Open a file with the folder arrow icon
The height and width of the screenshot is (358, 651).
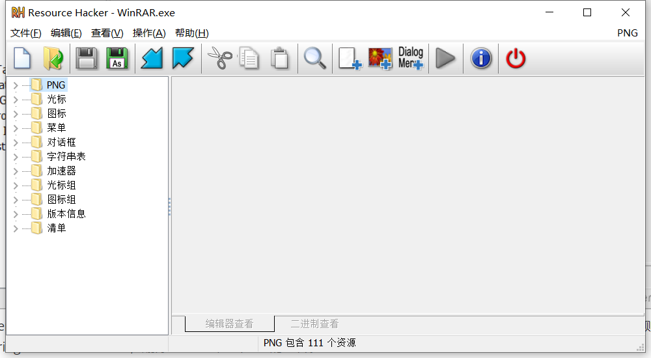tap(53, 58)
